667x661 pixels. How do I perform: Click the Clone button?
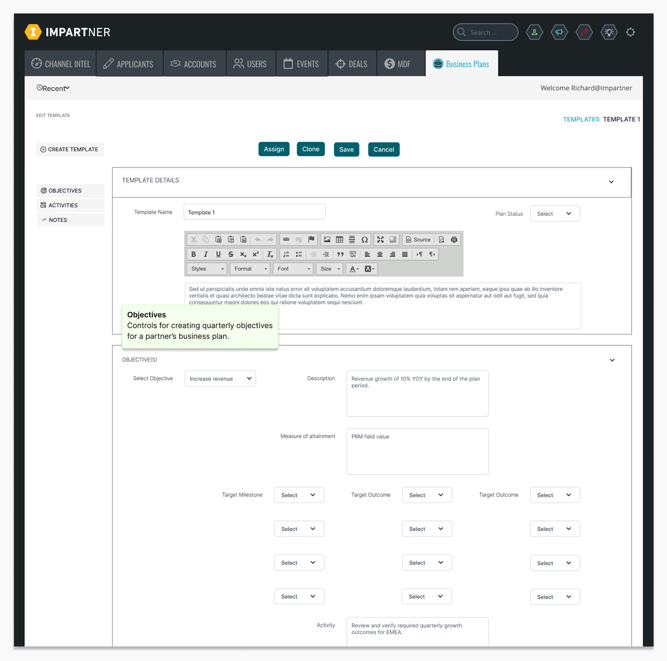(x=311, y=149)
